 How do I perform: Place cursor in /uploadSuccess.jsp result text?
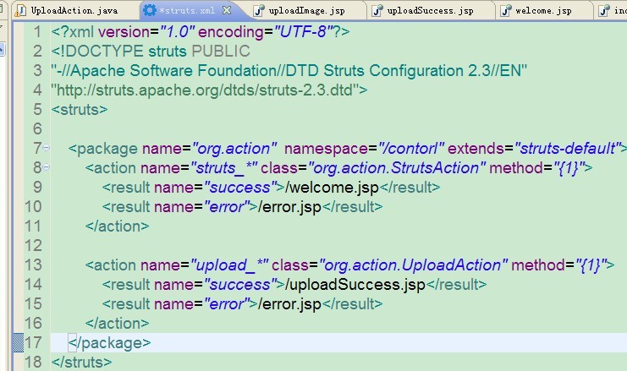click(355, 285)
